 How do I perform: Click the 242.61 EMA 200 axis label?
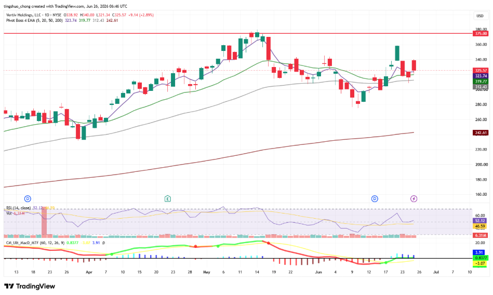coord(481,133)
